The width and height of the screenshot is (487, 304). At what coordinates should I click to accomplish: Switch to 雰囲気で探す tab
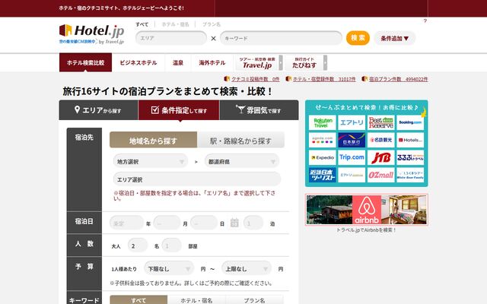coord(259,110)
